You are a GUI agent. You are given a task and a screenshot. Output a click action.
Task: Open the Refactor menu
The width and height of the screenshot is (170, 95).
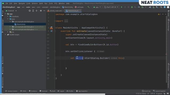pos(35,3)
